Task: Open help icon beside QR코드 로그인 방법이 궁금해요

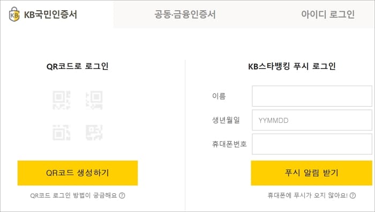Action: tap(122, 195)
